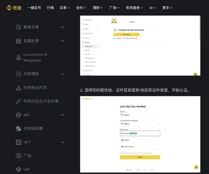This screenshot has height=174, width=209.
Task: Open Launchpool & Megadrop section
Action: 35,57
